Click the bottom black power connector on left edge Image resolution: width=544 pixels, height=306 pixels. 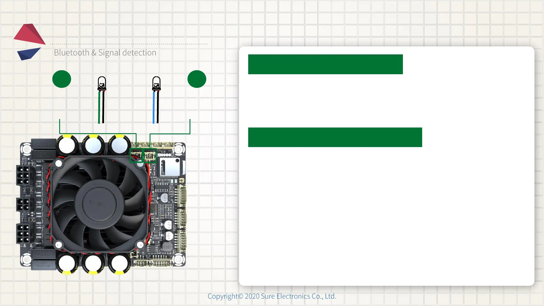[x=23, y=234]
